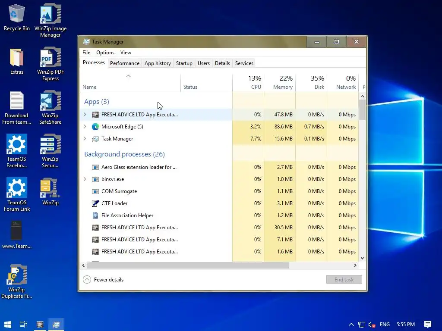This screenshot has width=442, height=331.
Task: Launch WinZip Duplicate File Finder shortcut
Action: 17,281
